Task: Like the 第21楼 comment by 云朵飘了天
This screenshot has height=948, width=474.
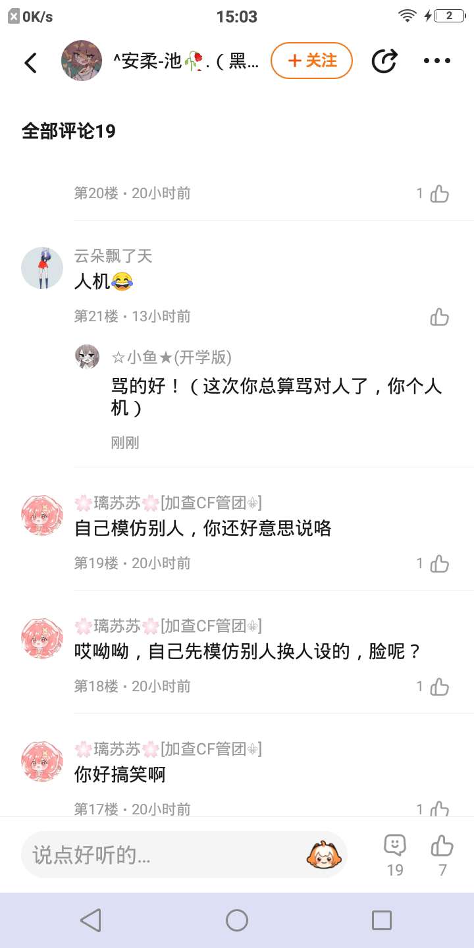Action: click(439, 317)
